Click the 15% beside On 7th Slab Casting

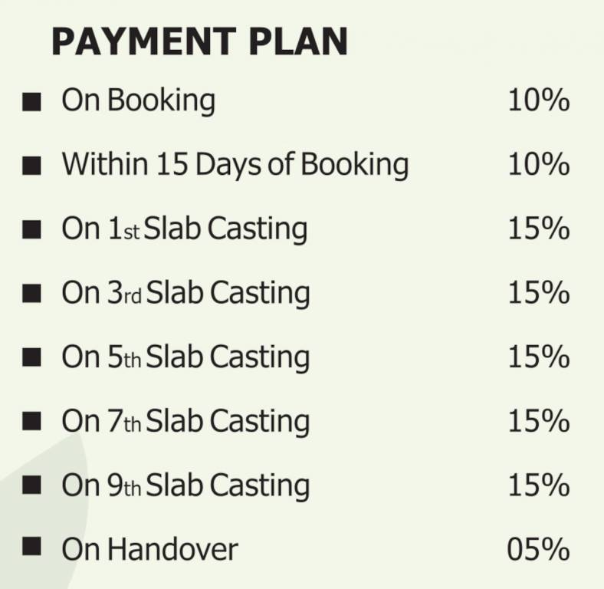(538, 422)
